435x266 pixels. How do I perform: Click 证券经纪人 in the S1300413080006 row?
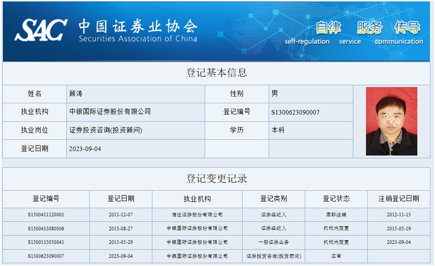(273, 228)
